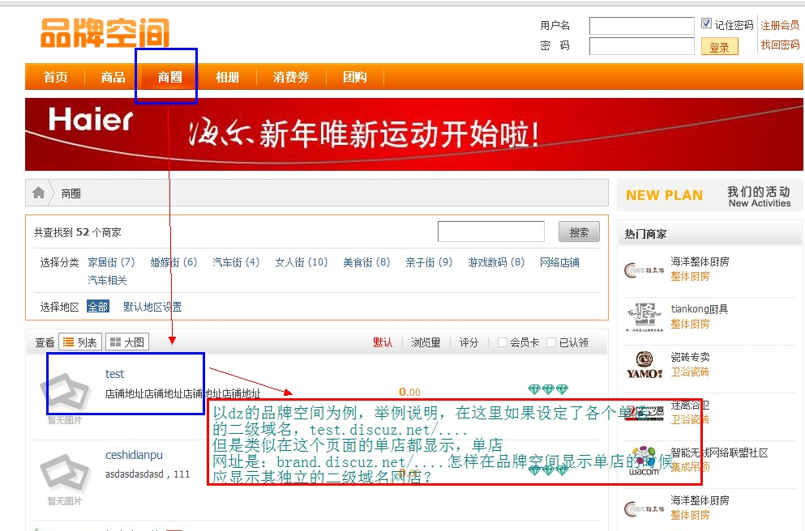Screen dimensions: 805x531
Task: Click the 登录 login button
Action: 719,47
